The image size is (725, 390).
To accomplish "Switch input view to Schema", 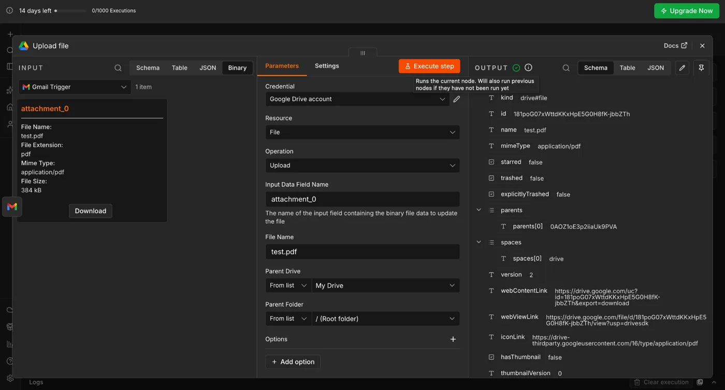I will tap(148, 68).
